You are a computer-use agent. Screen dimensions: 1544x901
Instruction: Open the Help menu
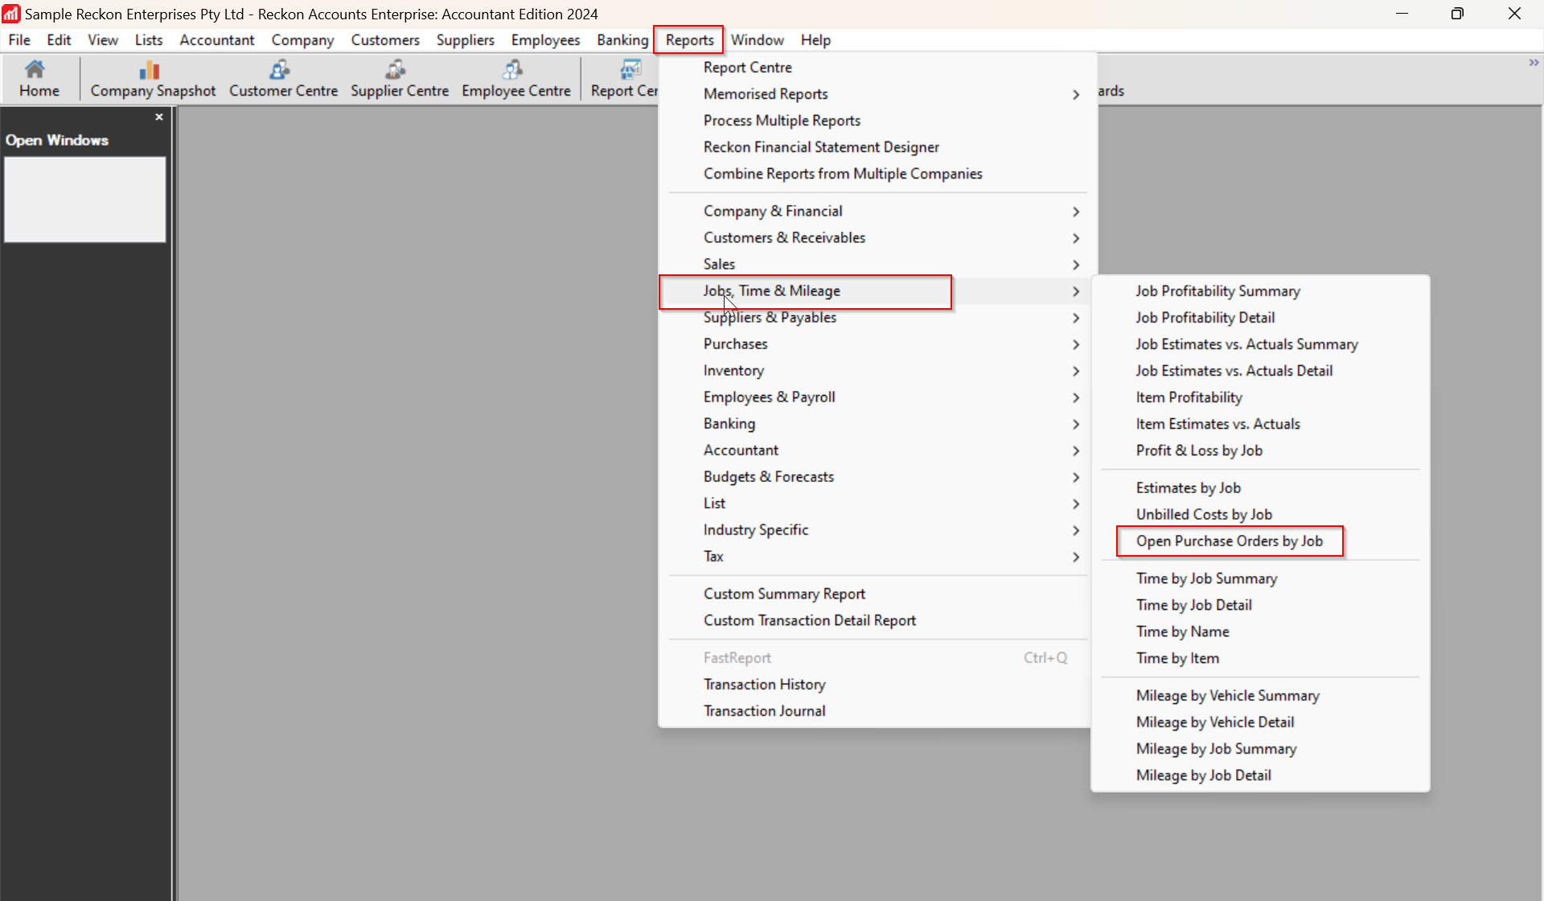point(815,39)
